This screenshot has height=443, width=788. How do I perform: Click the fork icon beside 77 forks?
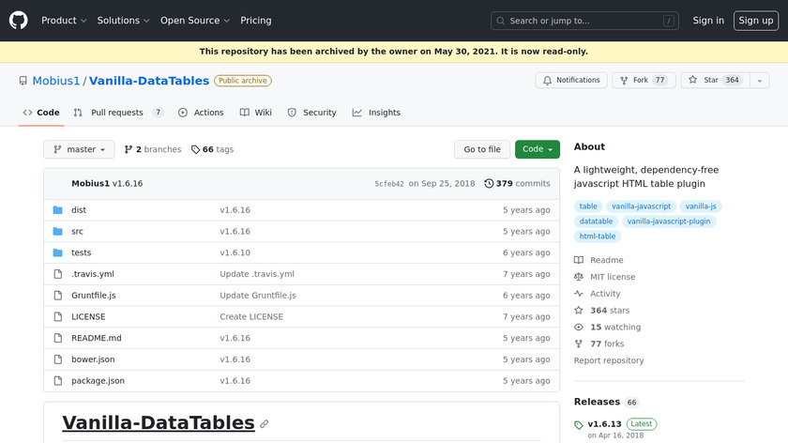(x=579, y=344)
